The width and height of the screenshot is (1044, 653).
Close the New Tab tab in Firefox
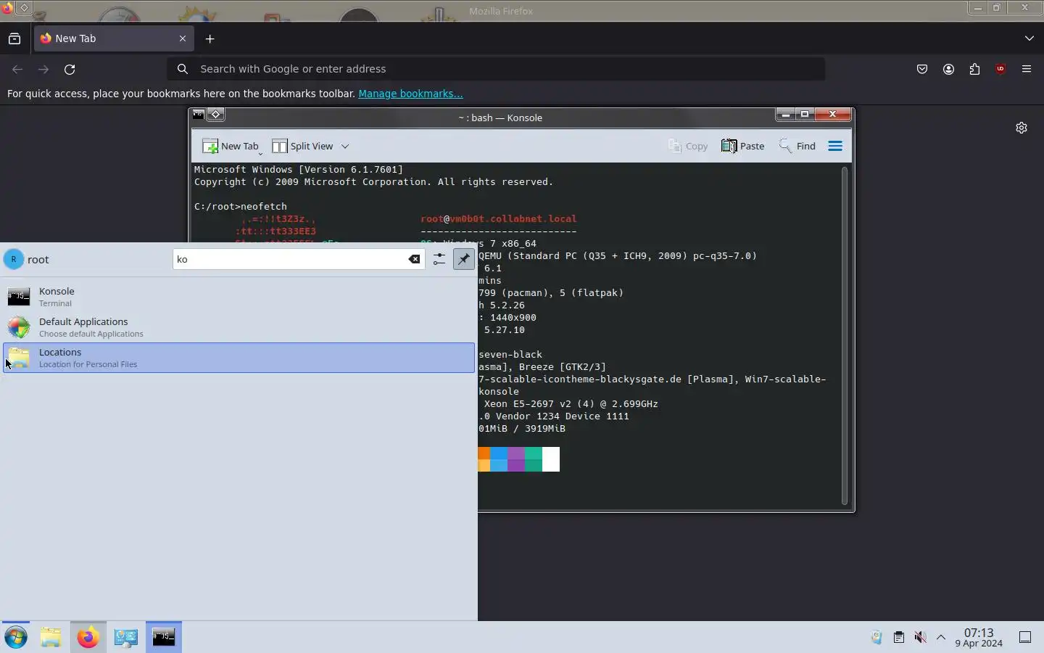click(x=183, y=38)
